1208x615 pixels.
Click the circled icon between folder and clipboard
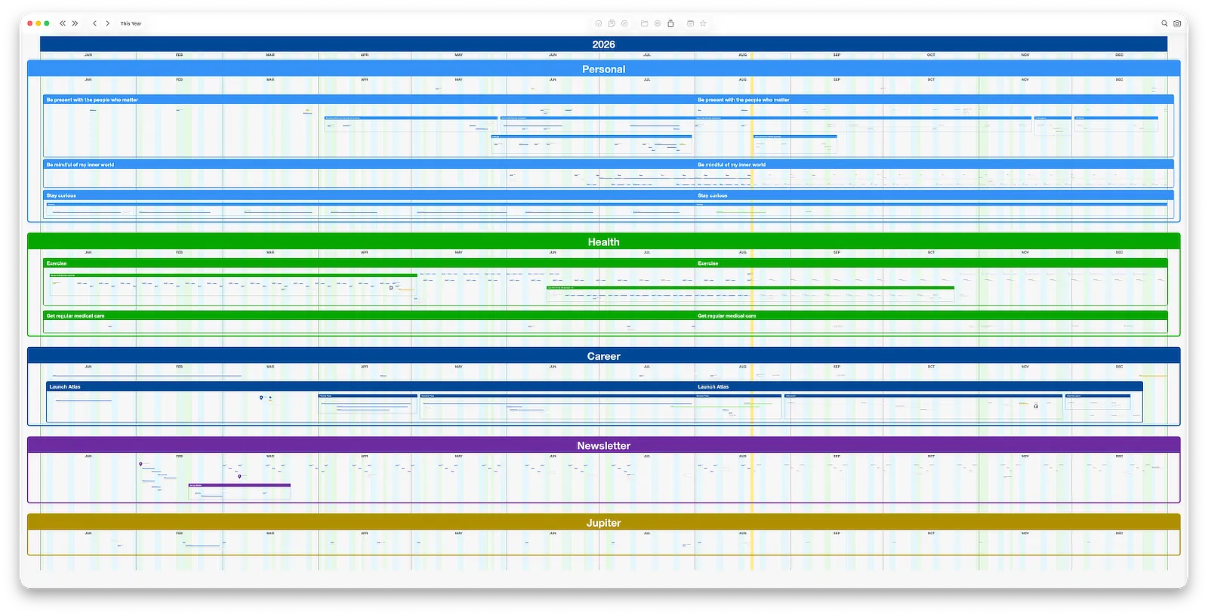(658, 23)
